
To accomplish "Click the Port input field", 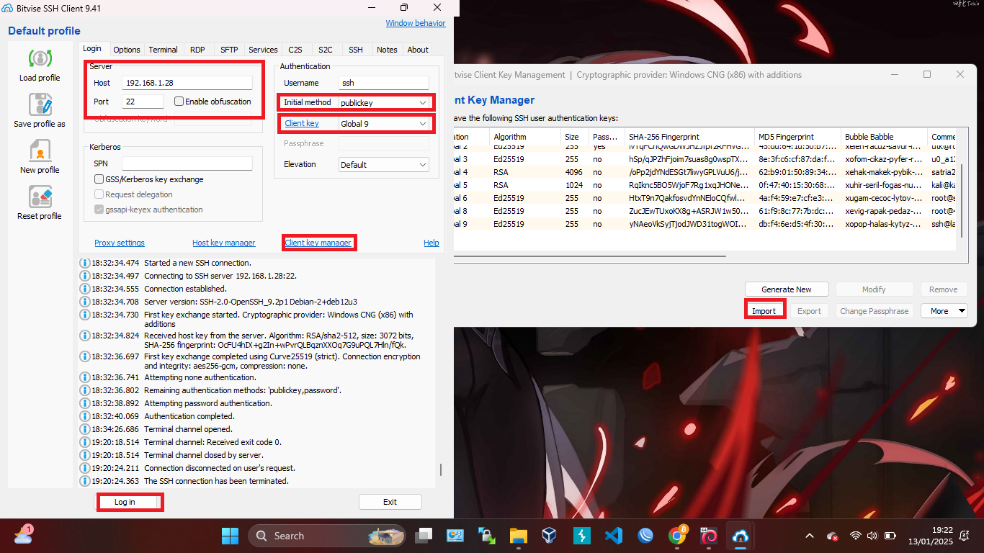I will pyautogui.click(x=143, y=102).
